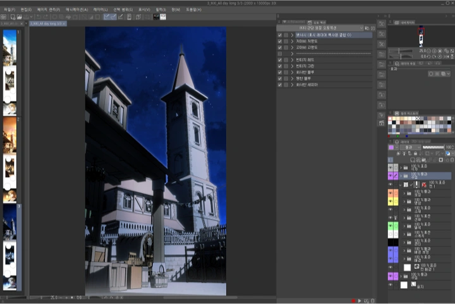455x304 pixels.
Task: Click the new layer folder icon
Action: [424, 160]
